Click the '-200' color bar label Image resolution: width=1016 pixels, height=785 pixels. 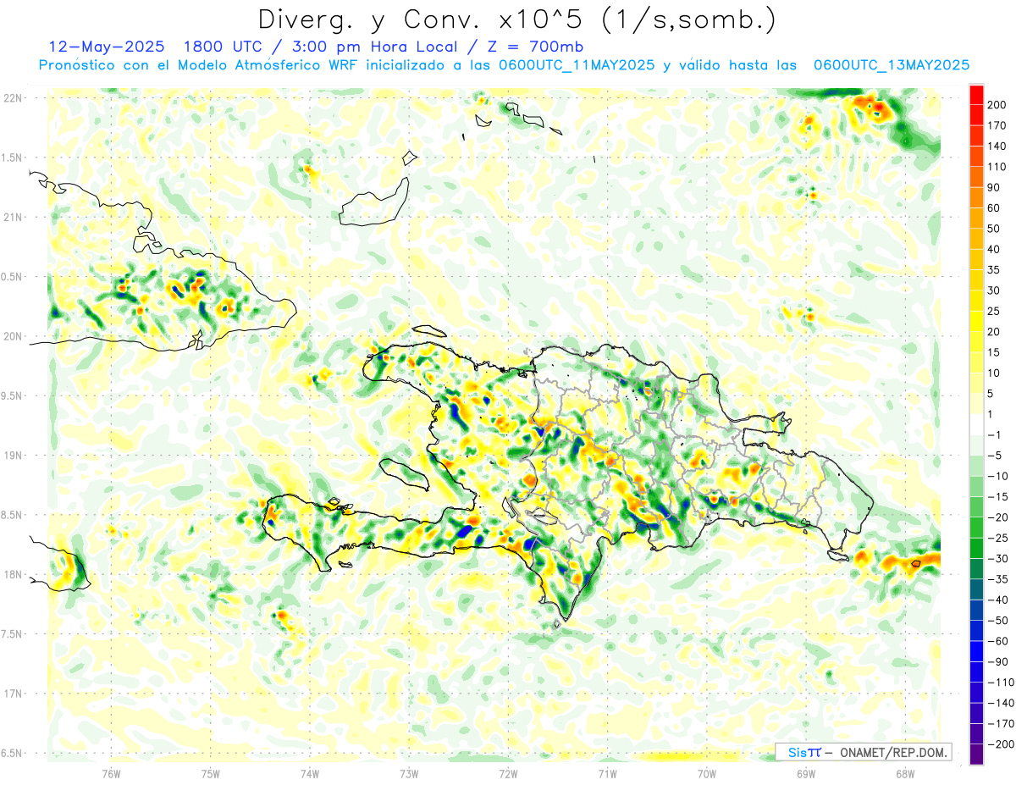click(999, 744)
